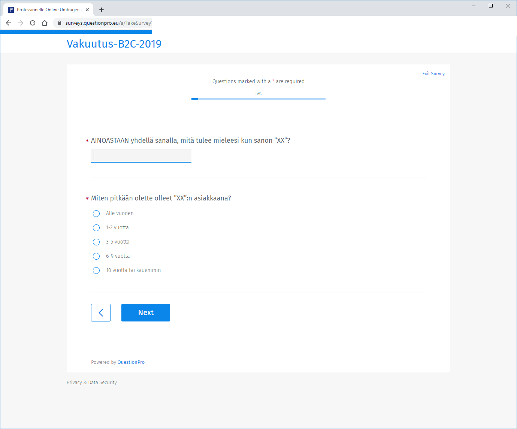Pick the '6-9 vuotta' option
This screenshot has width=517, height=429.
tap(96, 256)
